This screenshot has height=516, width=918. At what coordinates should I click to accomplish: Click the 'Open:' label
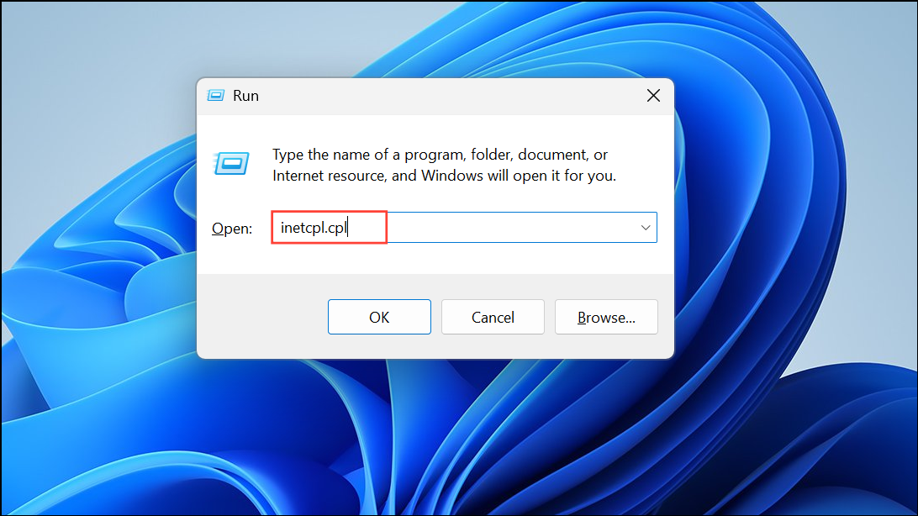coord(232,229)
